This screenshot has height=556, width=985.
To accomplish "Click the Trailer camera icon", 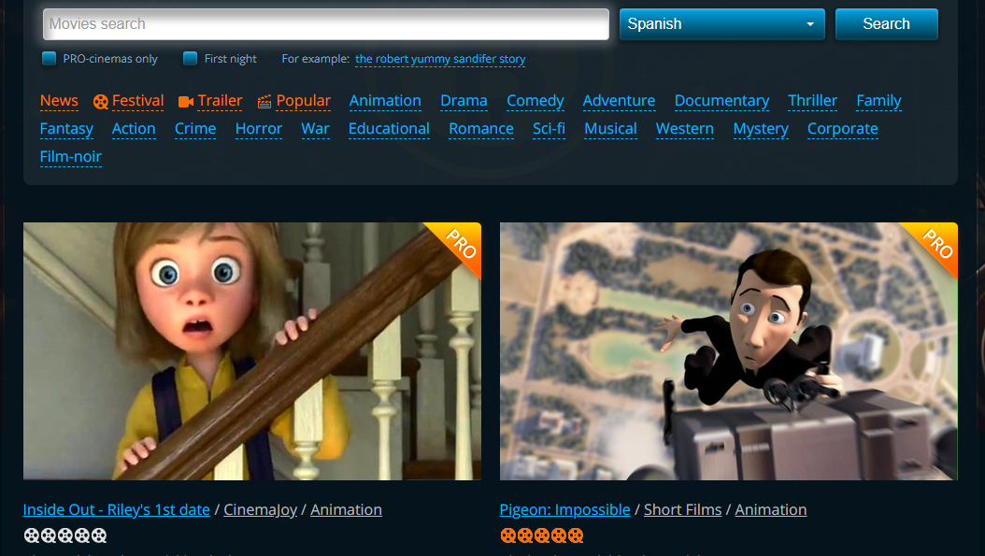I will [x=186, y=102].
